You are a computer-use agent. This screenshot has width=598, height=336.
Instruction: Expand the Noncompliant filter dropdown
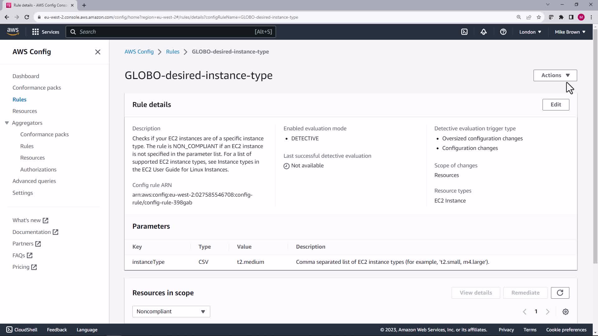tap(171, 311)
